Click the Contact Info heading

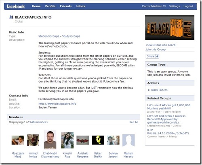tap(19, 95)
